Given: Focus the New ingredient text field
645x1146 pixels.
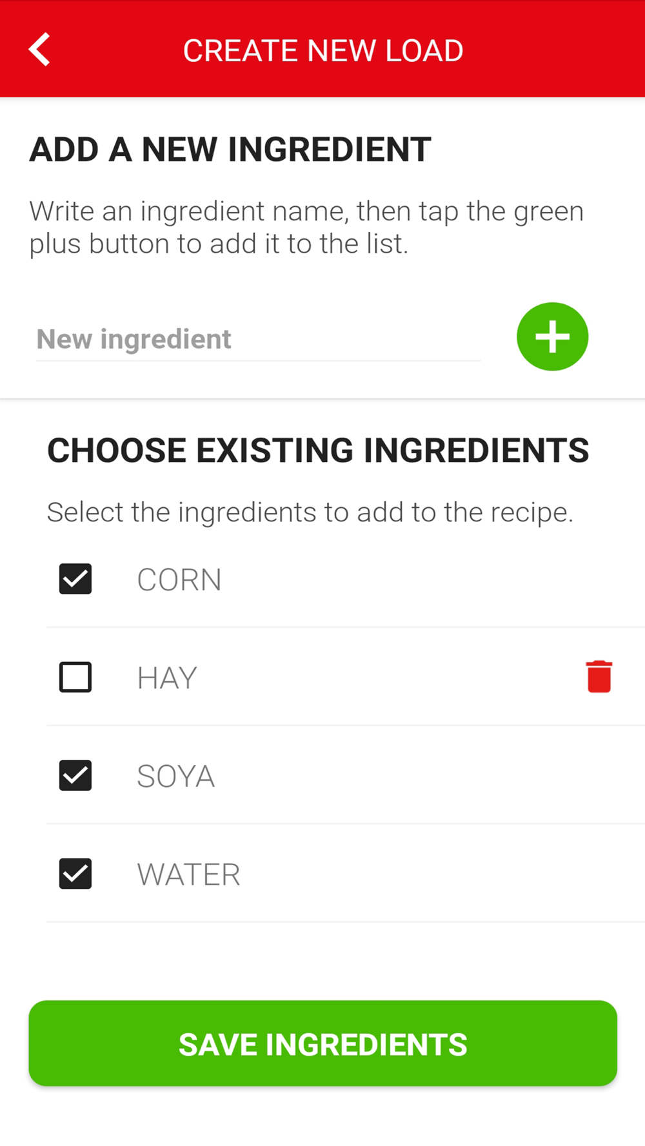Looking at the screenshot, I should 258,340.
